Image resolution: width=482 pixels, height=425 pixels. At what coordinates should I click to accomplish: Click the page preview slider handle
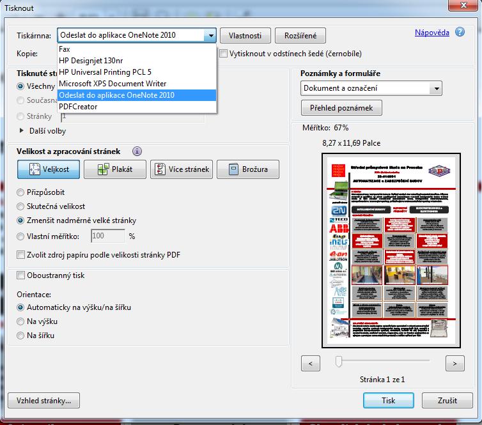click(339, 362)
